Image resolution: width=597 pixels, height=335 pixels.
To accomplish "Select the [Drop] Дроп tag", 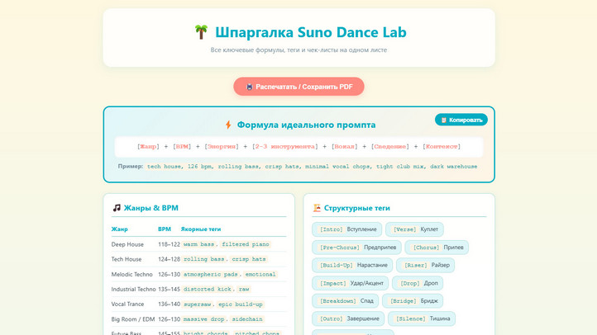I will pos(418,283).
